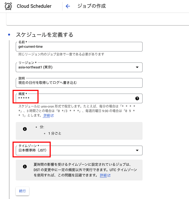
Task: Click the スケジュールを定義する section heading
Action: [45, 35]
